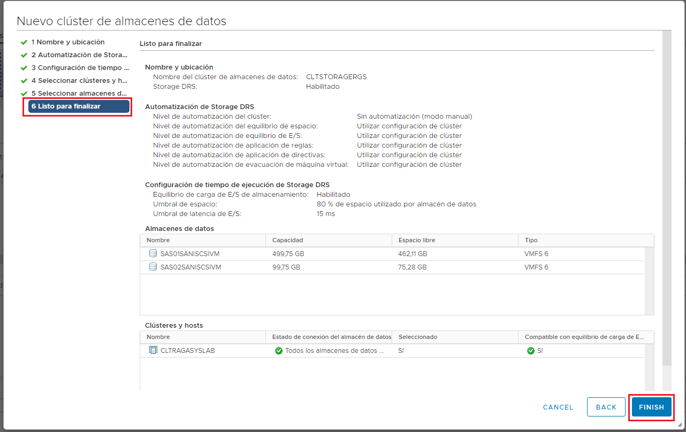Click the CANCEL link

coord(558,407)
